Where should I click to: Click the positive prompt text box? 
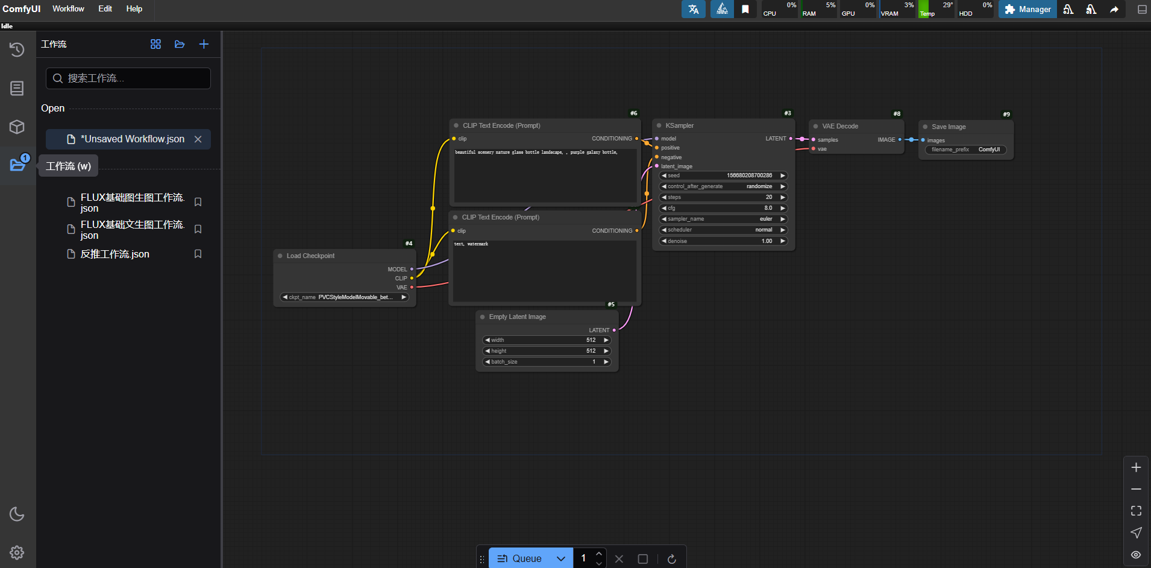545,175
